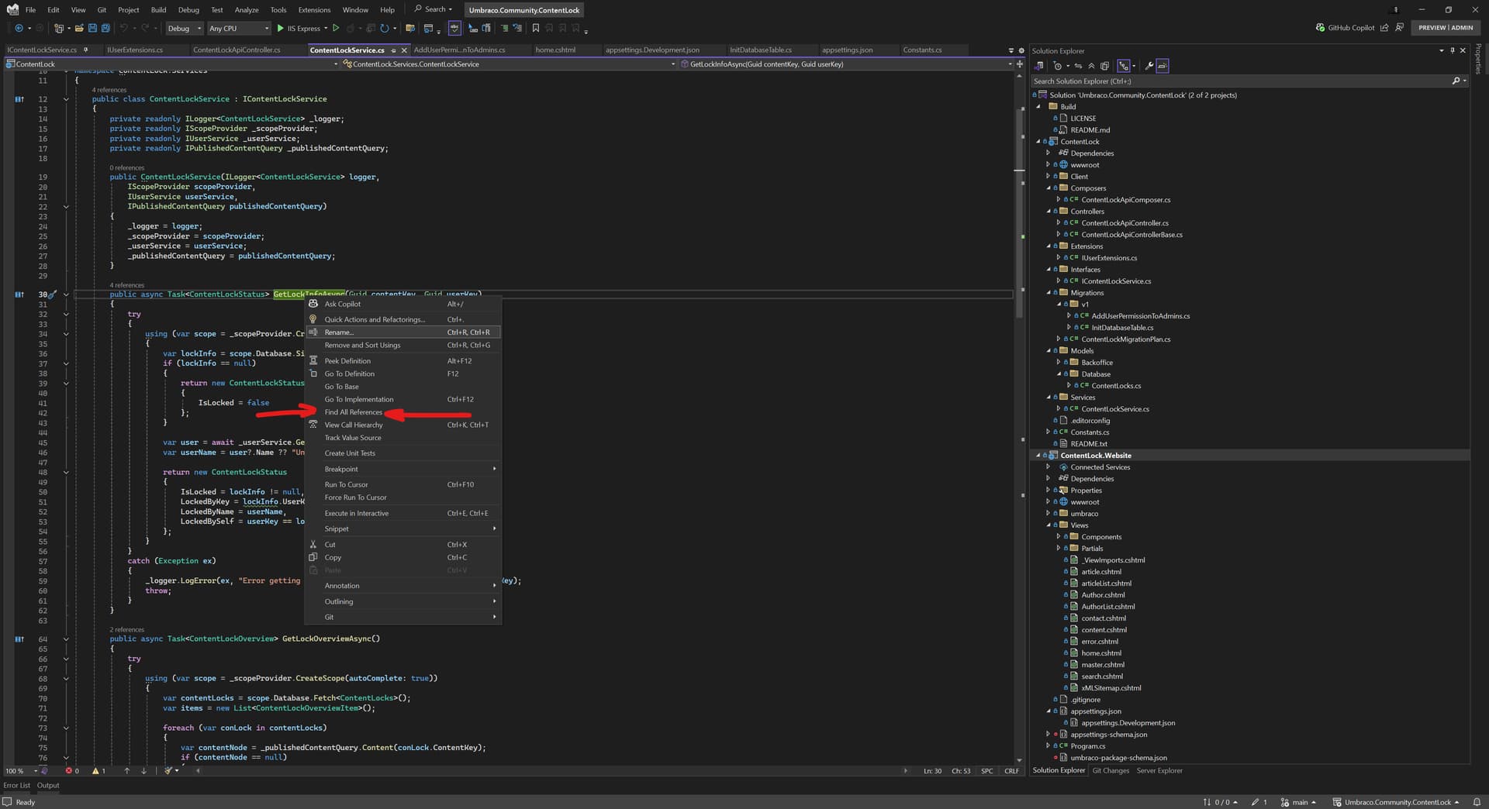Select Find All References in context menu

pyautogui.click(x=353, y=412)
